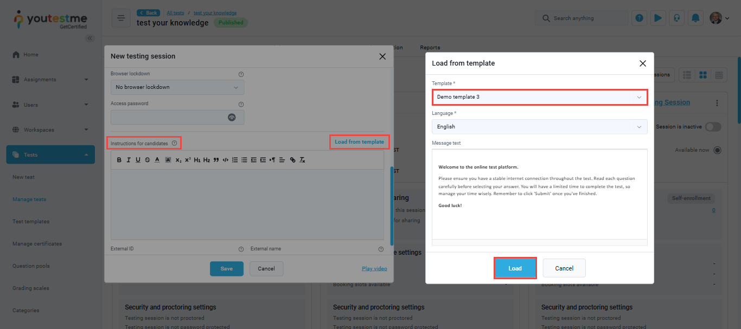
Task: Open Instructions for candidates help icon
Action: (x=174, y=143)
